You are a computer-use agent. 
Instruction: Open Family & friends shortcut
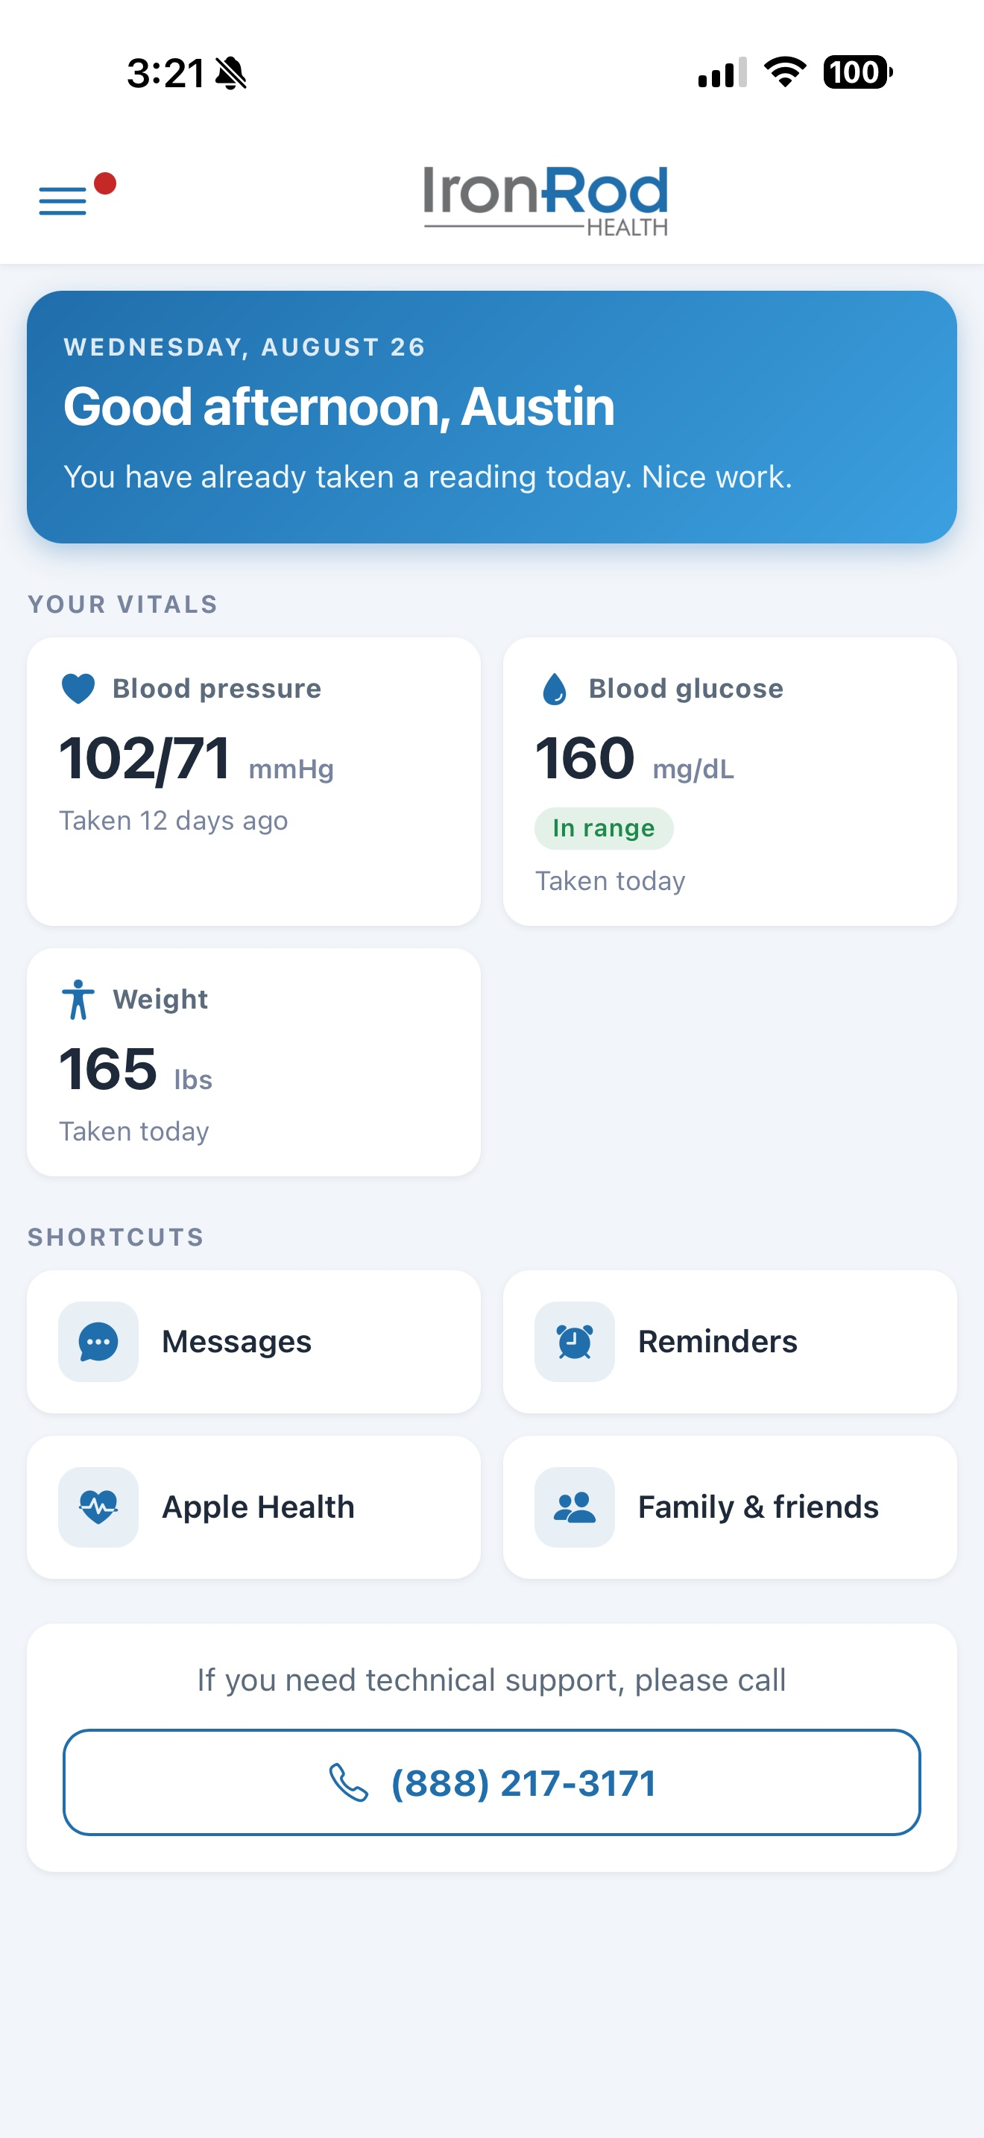(730, 1507)
